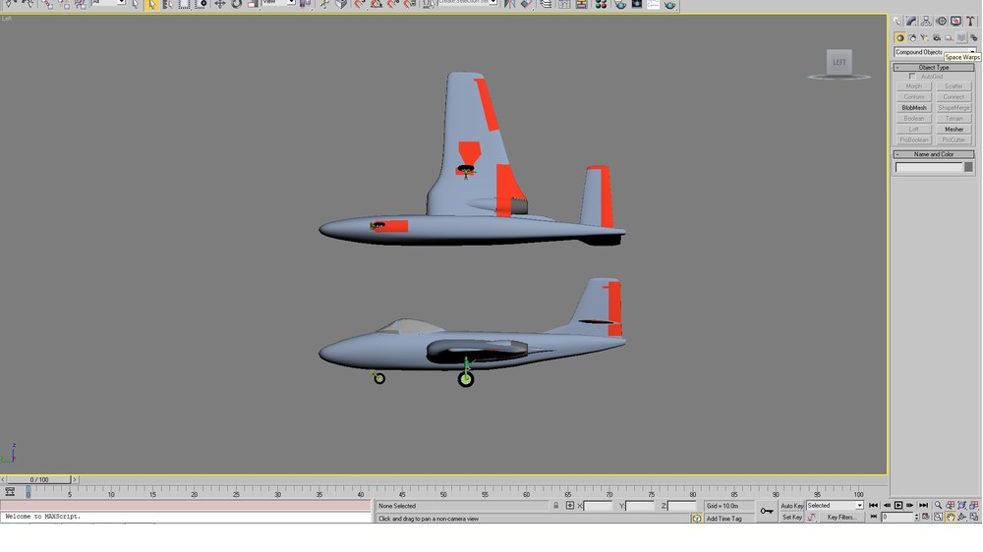This screenshot has height=552, width=983.
Task: Select the Systems category icon
Action: point(973,37)
